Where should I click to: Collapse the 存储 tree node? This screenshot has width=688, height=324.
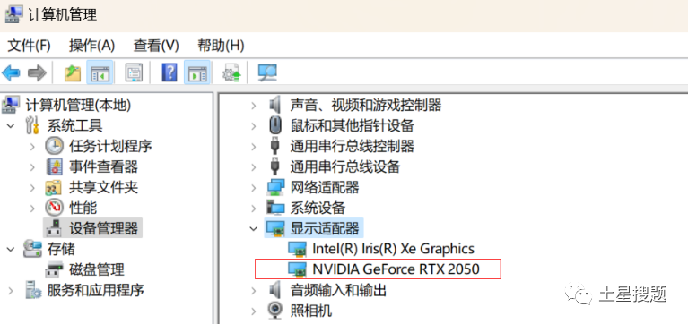[x=11, y=249]
